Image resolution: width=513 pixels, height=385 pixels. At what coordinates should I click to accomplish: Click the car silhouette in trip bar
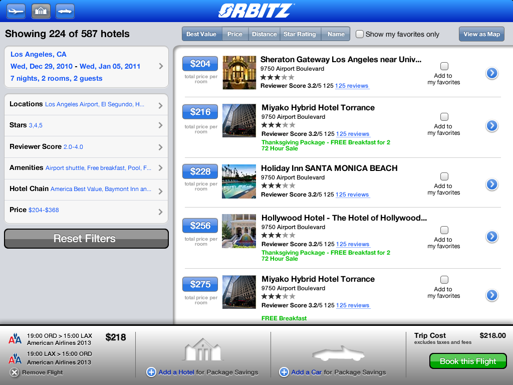coord(338,353)
